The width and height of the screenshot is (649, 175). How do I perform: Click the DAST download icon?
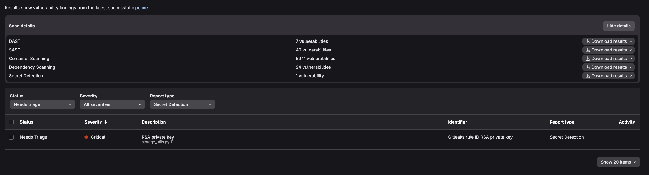(x=587, y=41)
